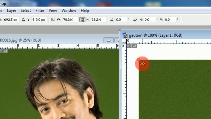Viewport: 211px width, 119px height.
Task: Open the Select menu
Action: tap(26, 11)
